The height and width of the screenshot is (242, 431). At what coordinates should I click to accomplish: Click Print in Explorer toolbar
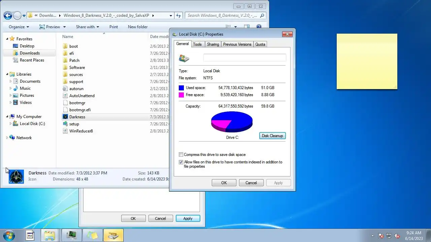click(x=113, y=27)
